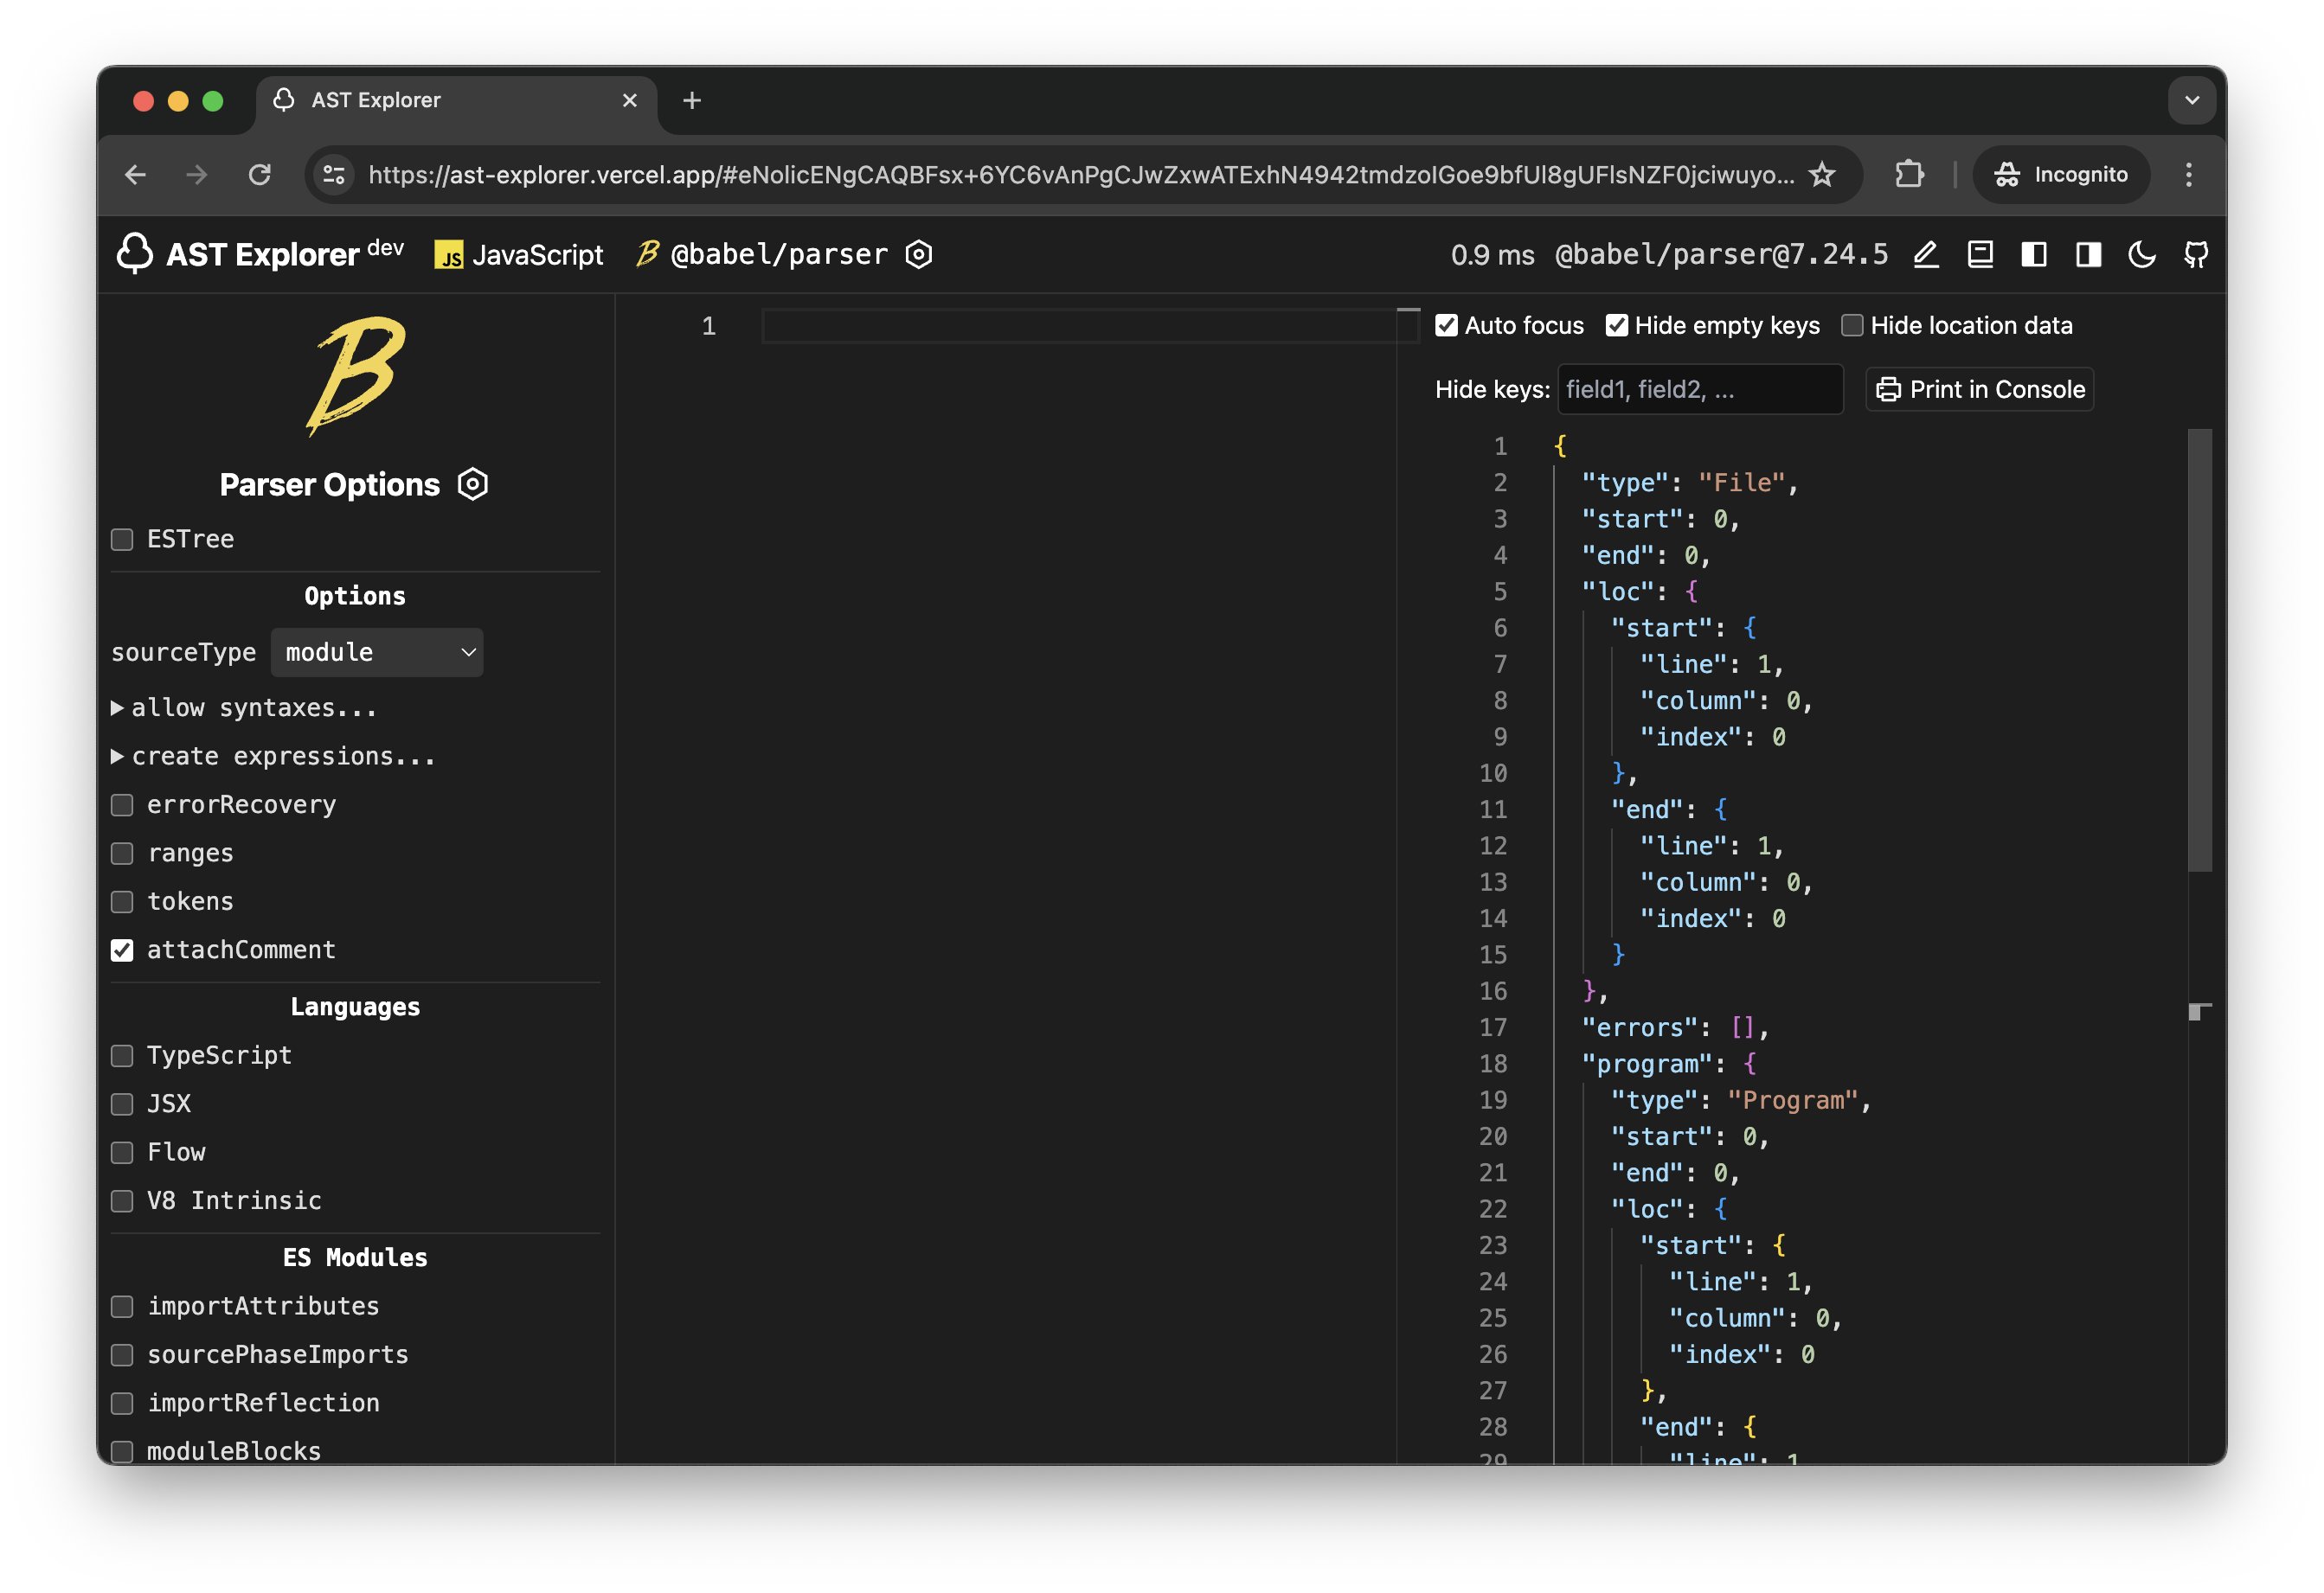Enable the JSX checkbox
Viewport: 2324px width, 1593px height.
tap(122, 1104)
